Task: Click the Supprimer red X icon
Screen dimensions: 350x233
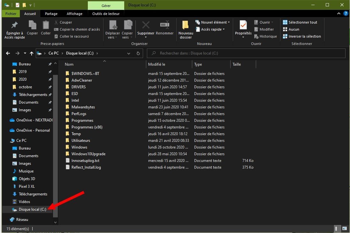Action: [x=146, y=25]
